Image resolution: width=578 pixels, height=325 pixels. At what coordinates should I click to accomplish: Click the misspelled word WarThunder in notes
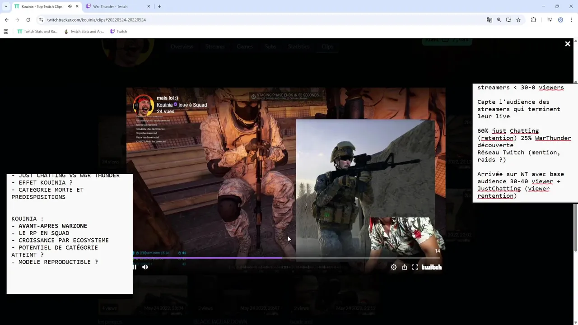click(553, 138)
